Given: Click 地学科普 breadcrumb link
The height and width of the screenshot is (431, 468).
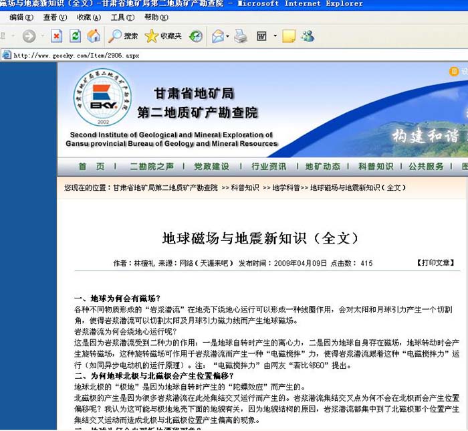Looking at the screenshot, I should (x=285, y=188).
